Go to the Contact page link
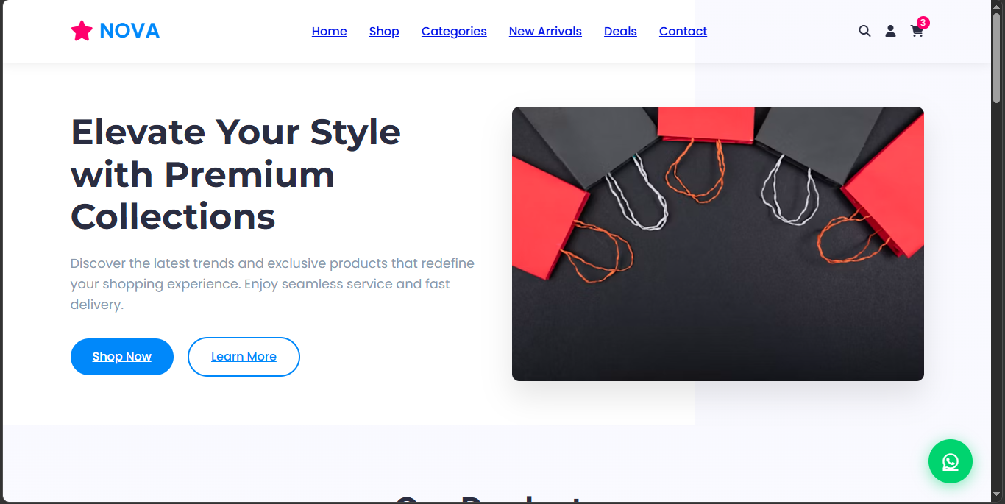The width and height of the screenshot is (1005, 504). (x=683, y=31)
